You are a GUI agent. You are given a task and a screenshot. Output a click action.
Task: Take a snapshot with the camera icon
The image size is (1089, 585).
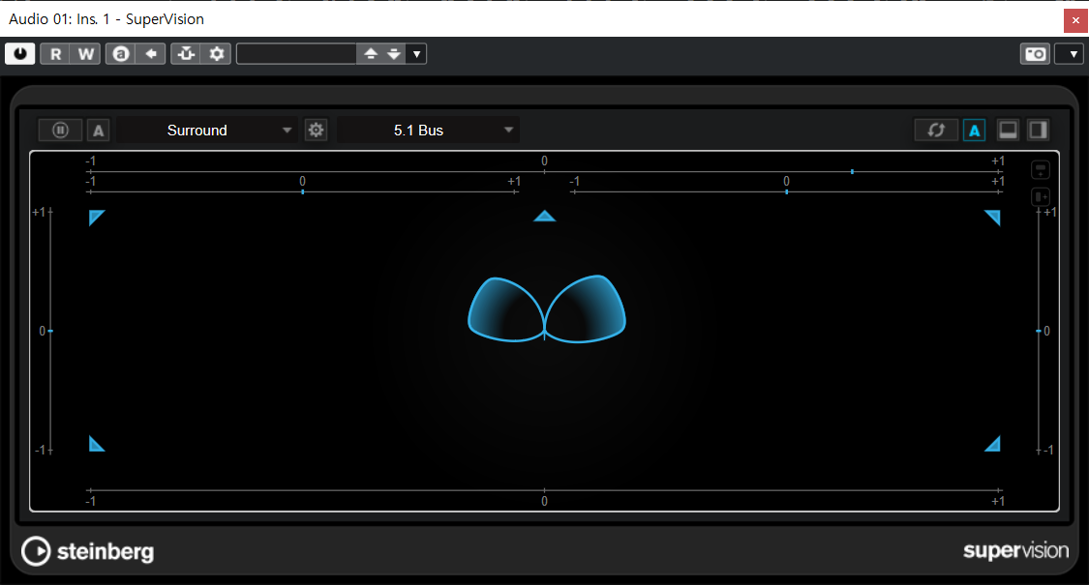(1035, 54)
